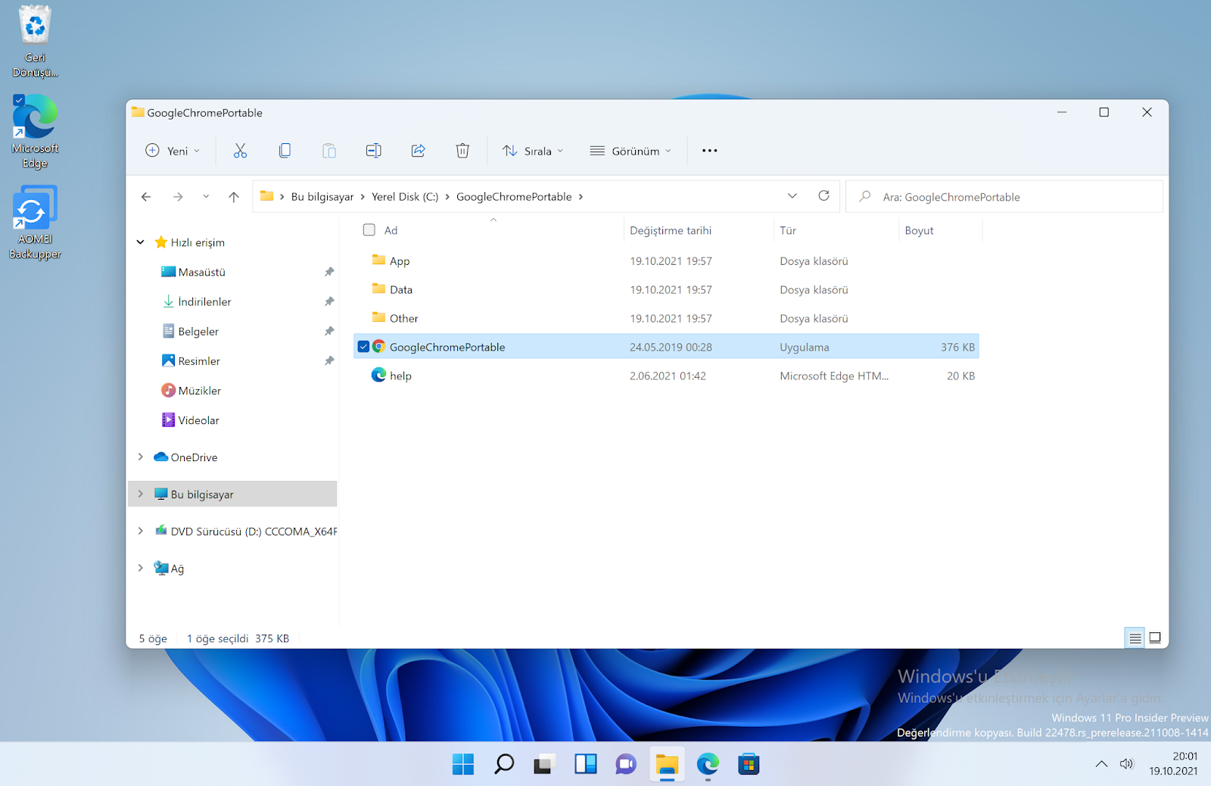The image size is (1211, 786).
Task: Uncheck the GoogleChromePortable file checkbox
Action: click(x=363, y=347)
